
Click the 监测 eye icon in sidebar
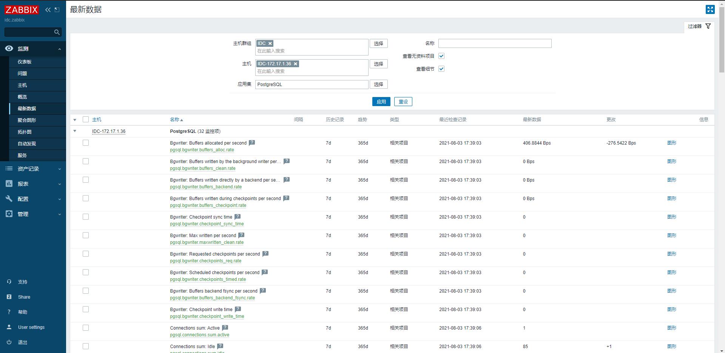pyautogui.click(x=9, y=48)
